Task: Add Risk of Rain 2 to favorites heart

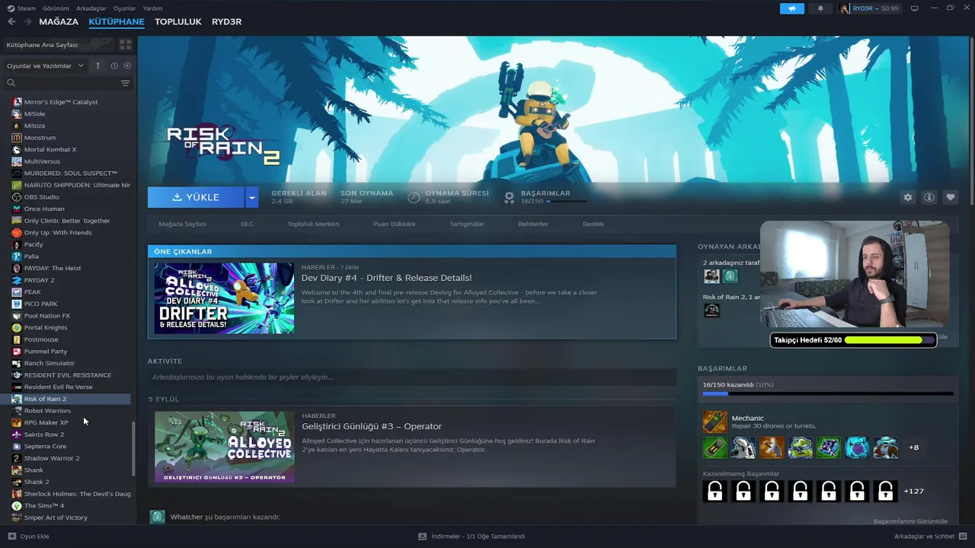Action: (951, 197)
